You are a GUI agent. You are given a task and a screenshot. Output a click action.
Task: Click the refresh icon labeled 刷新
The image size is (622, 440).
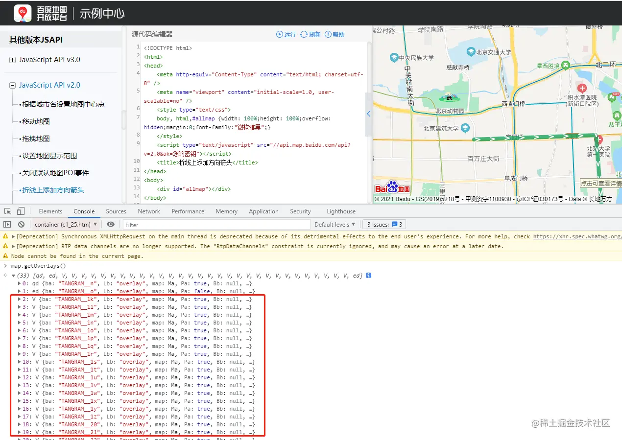point(304,34)
